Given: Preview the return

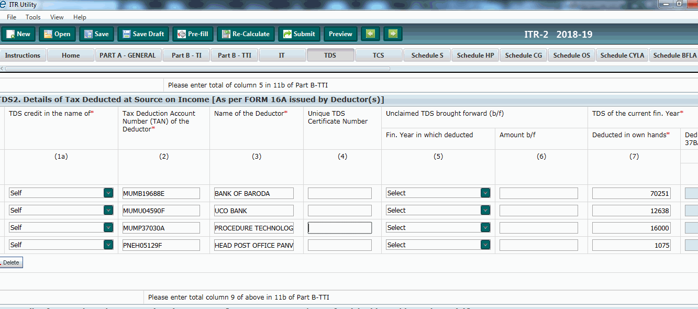Looking at the screenshot, I should click(340, 33).
